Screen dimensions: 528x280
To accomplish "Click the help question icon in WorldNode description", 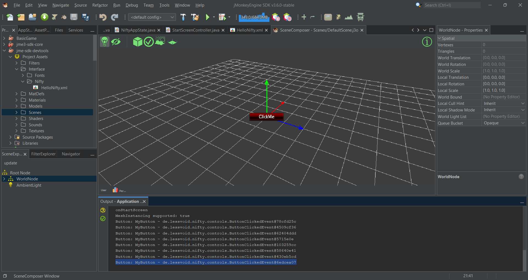I will [521, 177].
